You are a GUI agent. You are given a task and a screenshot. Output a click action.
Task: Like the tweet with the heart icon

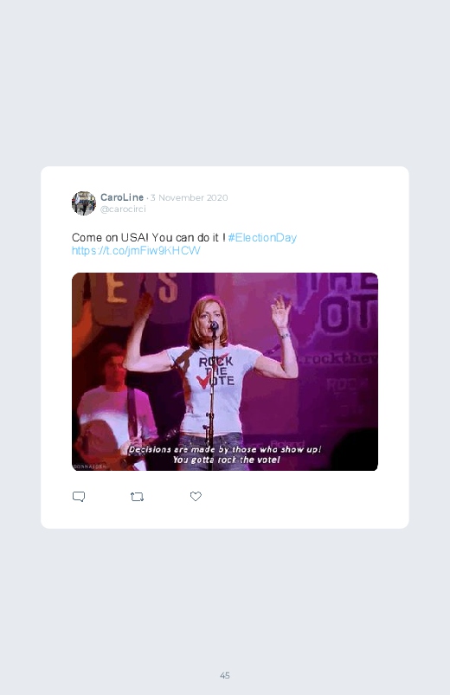click(196, 497)
